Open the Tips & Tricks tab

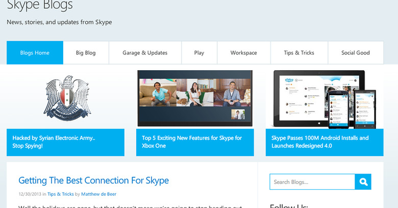299,52
